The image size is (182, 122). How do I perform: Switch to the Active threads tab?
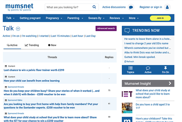(x=12, y=45)
